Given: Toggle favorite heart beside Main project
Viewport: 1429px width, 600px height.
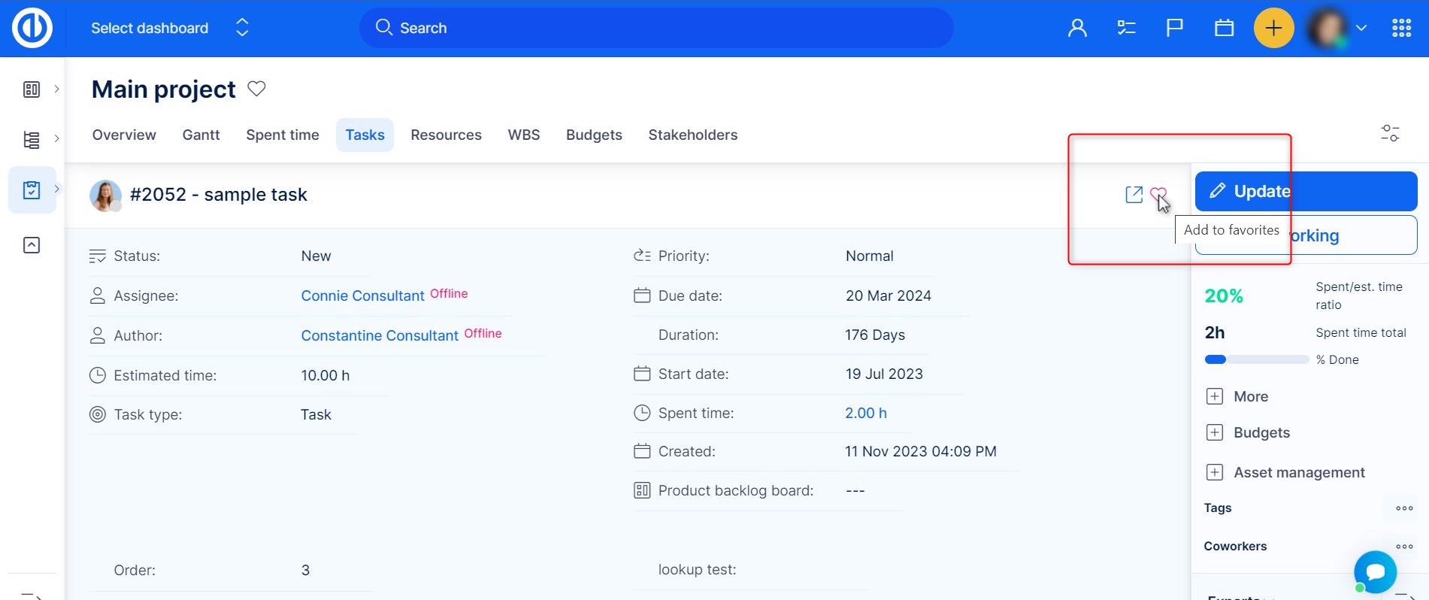Looking at the screenshot, I should pos(256,89).
